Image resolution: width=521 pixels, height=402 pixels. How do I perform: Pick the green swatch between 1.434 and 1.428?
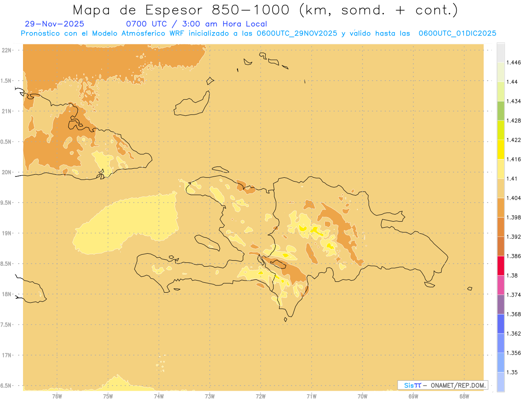501,111
